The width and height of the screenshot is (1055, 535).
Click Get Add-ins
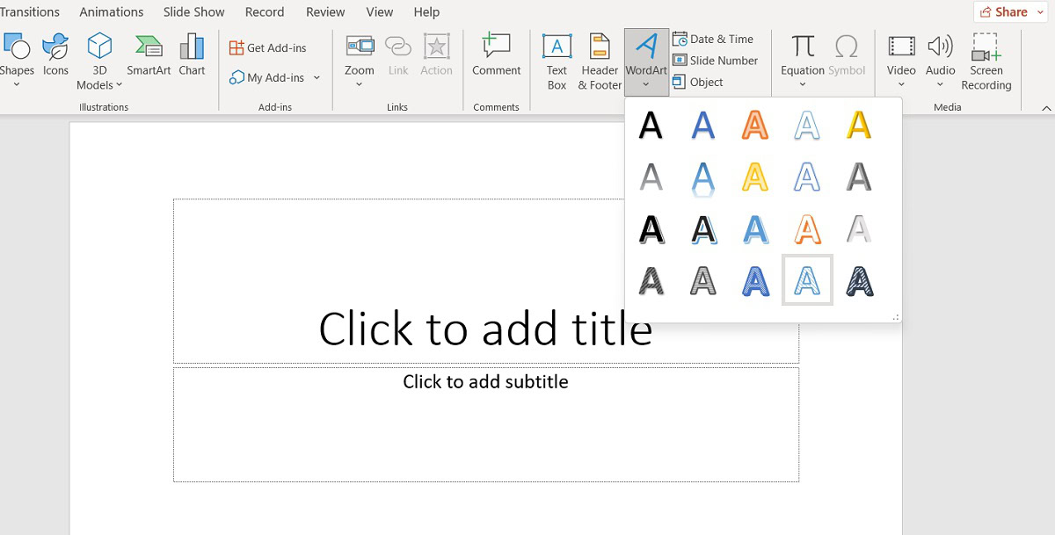point(268,47)
